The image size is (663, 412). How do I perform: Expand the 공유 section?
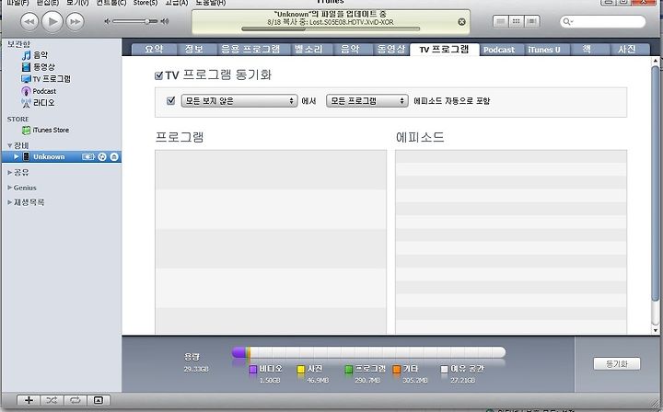coord(10,172)
